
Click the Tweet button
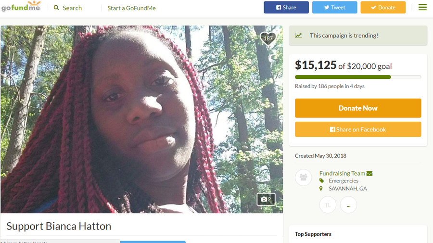(x=335, y=7)
